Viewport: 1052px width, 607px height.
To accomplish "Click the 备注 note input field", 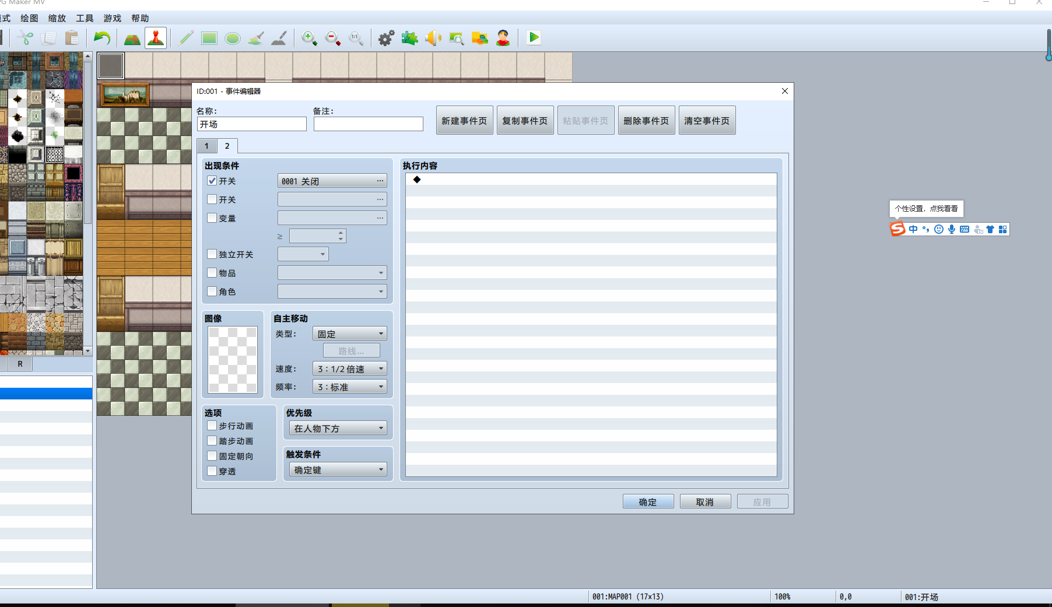I will (x=369, y=124).
